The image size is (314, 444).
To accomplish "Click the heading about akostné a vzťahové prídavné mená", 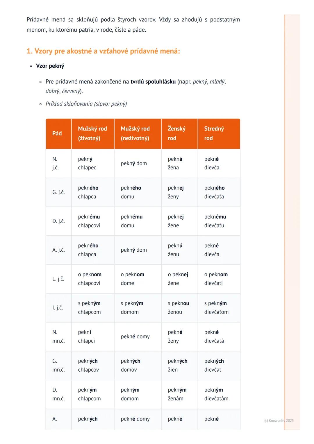I will pyautogui.click(x=103, y=51).
